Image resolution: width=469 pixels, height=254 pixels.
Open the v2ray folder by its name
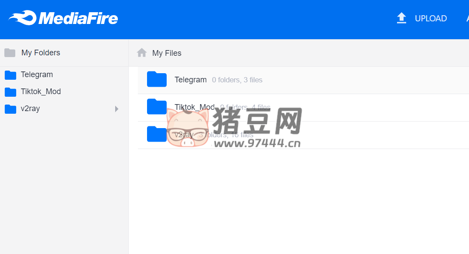183,135
